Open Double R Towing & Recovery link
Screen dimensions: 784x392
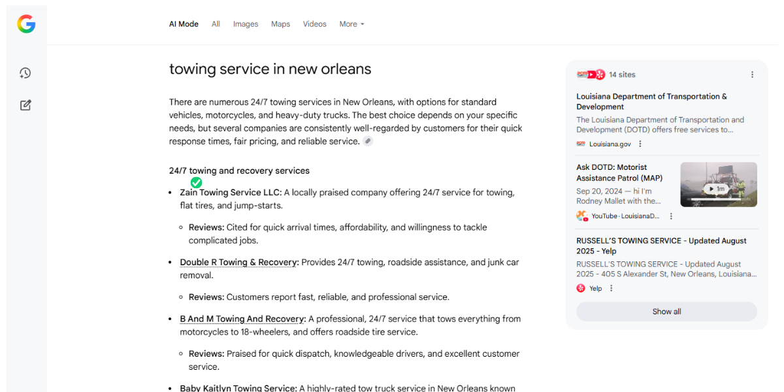click(238, 262)
